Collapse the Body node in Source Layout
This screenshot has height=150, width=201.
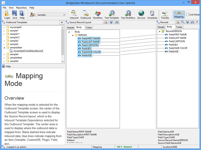click(x=69, y=32)
